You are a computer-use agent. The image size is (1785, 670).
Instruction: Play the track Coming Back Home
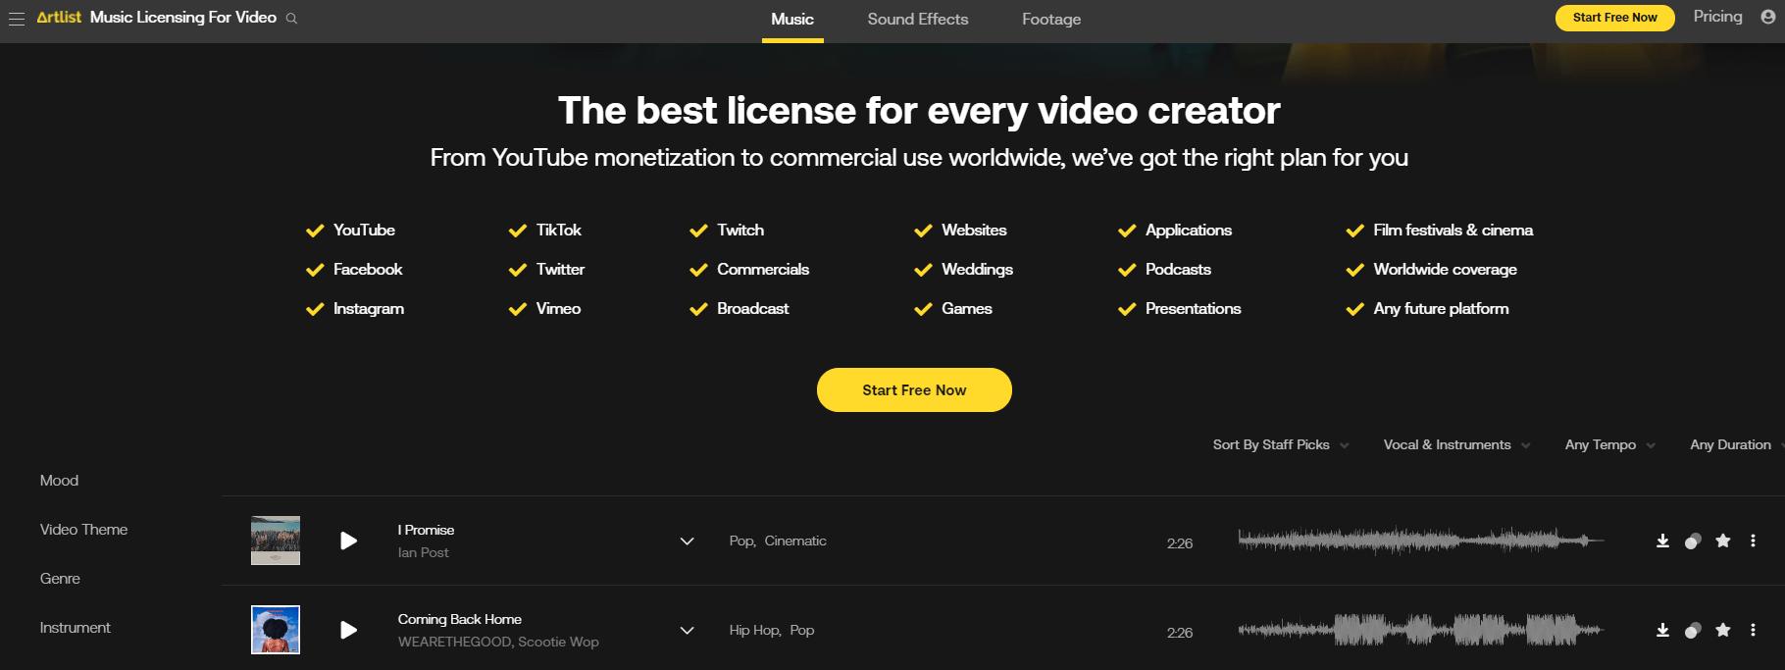[x=348, y=630]
